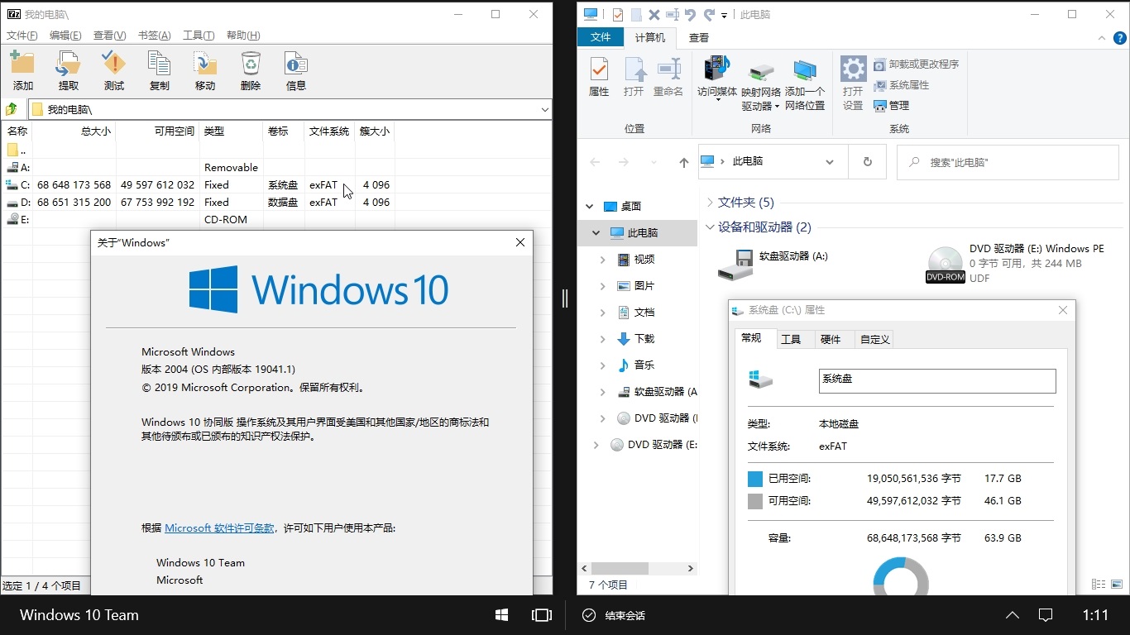Click the 7-Zip up-folder arrow icon
Screen dimensions: 1130x635
pyautogui.click(x=12, y=109)
